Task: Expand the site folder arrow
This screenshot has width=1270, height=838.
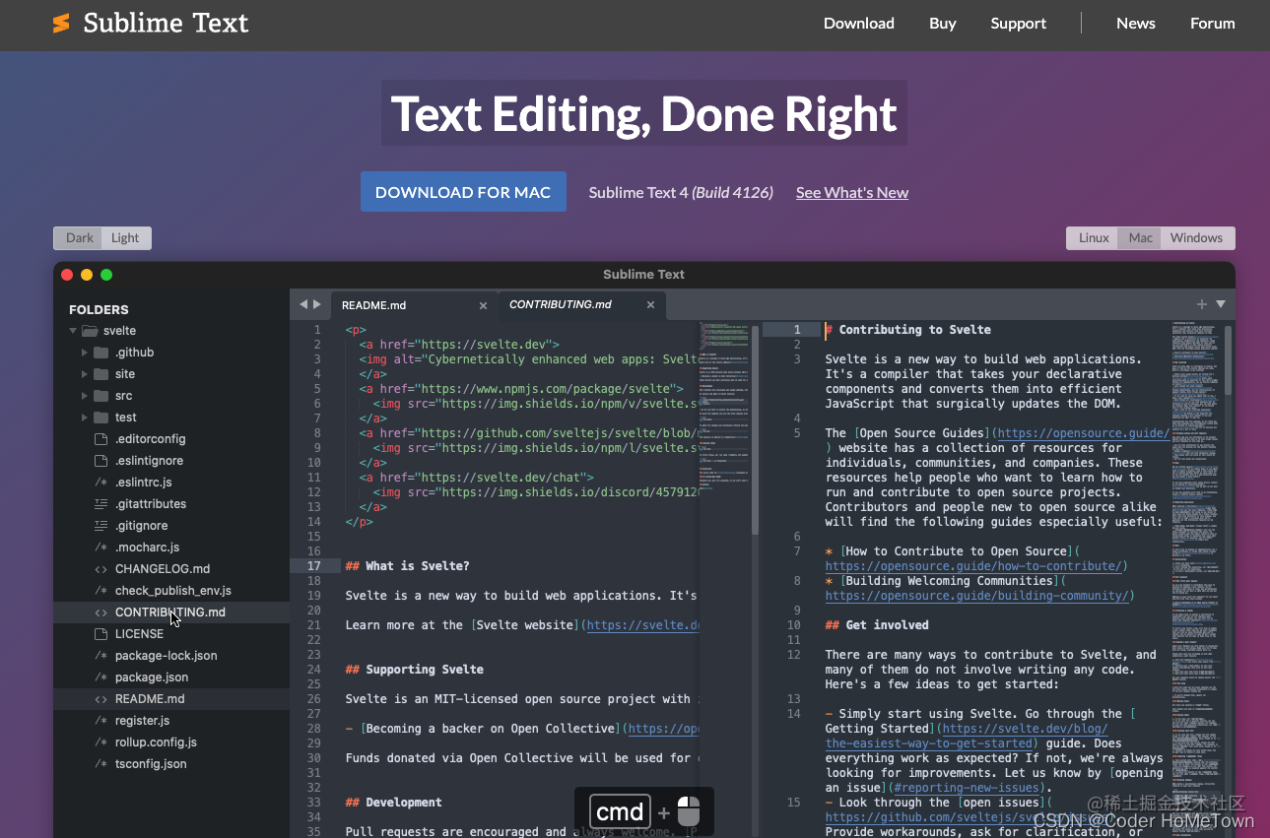Action: [x=85, y=374]
